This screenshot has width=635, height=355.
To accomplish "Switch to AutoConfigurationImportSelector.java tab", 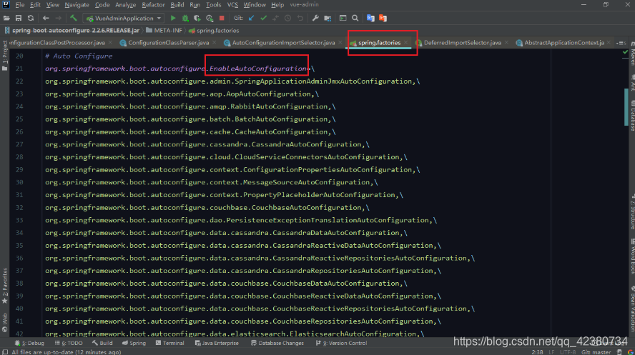I will tap(283, 42).
